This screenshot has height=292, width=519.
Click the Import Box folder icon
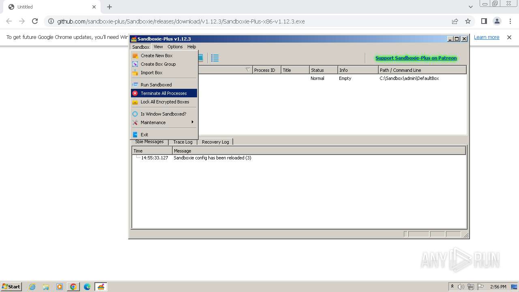[135, 73]
